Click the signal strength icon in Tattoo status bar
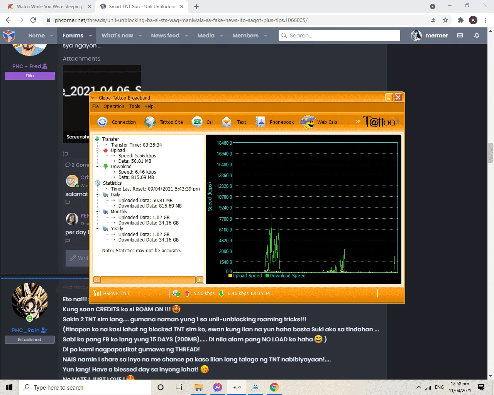The width and height of the screenshot is (494, 395). tap(97, 294)
